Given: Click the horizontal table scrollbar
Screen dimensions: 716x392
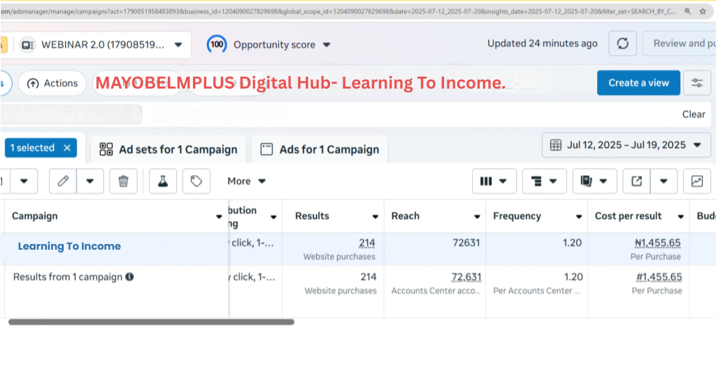Looking at the screenshot, I should (x=151, y=322).
